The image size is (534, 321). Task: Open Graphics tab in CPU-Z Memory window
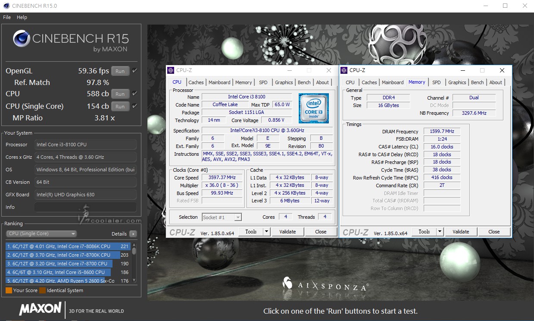(x=457, y=82)
